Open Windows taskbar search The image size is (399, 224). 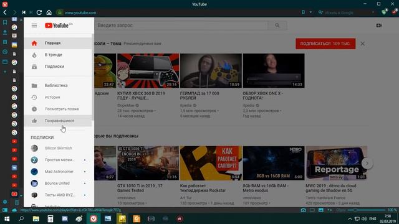(x=21, y=218)
